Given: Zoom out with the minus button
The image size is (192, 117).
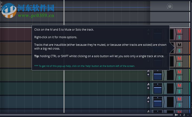Looking at the screenshot, I should pos(188,115).
